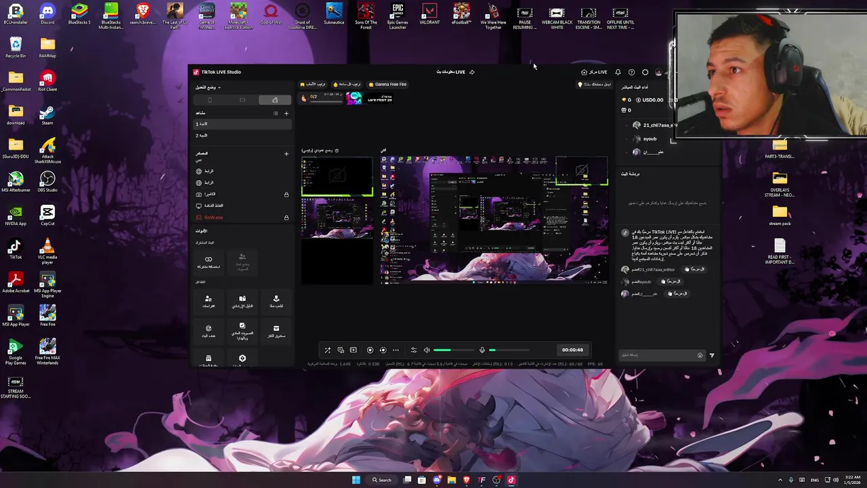Open the Recycle Bin desktop icon
The width and height of the screenshot is (867, 488).
(x=16, y=47)
